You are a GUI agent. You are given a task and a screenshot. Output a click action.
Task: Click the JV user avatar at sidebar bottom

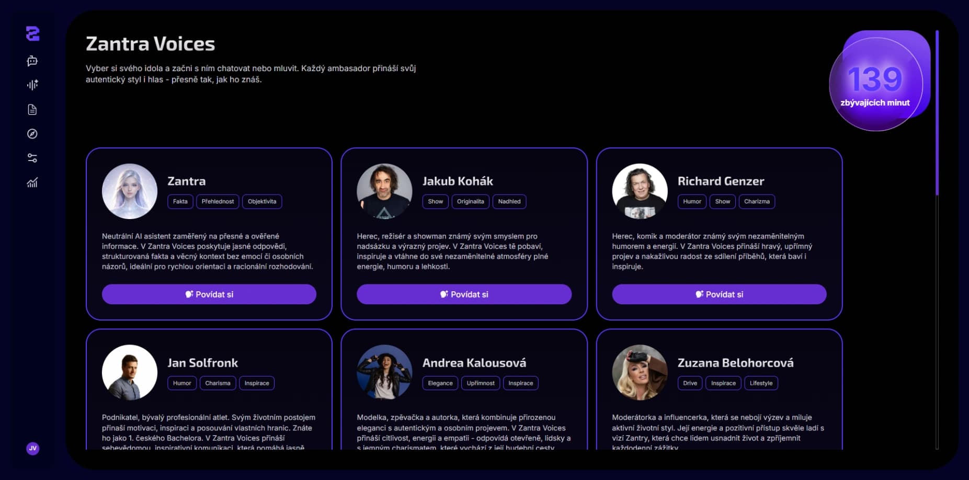pyautogui.click(x=33, y=448)
